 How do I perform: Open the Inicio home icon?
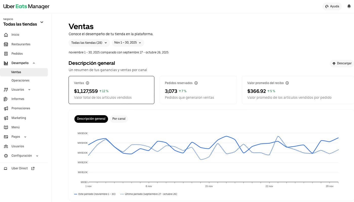click(6, 35)
